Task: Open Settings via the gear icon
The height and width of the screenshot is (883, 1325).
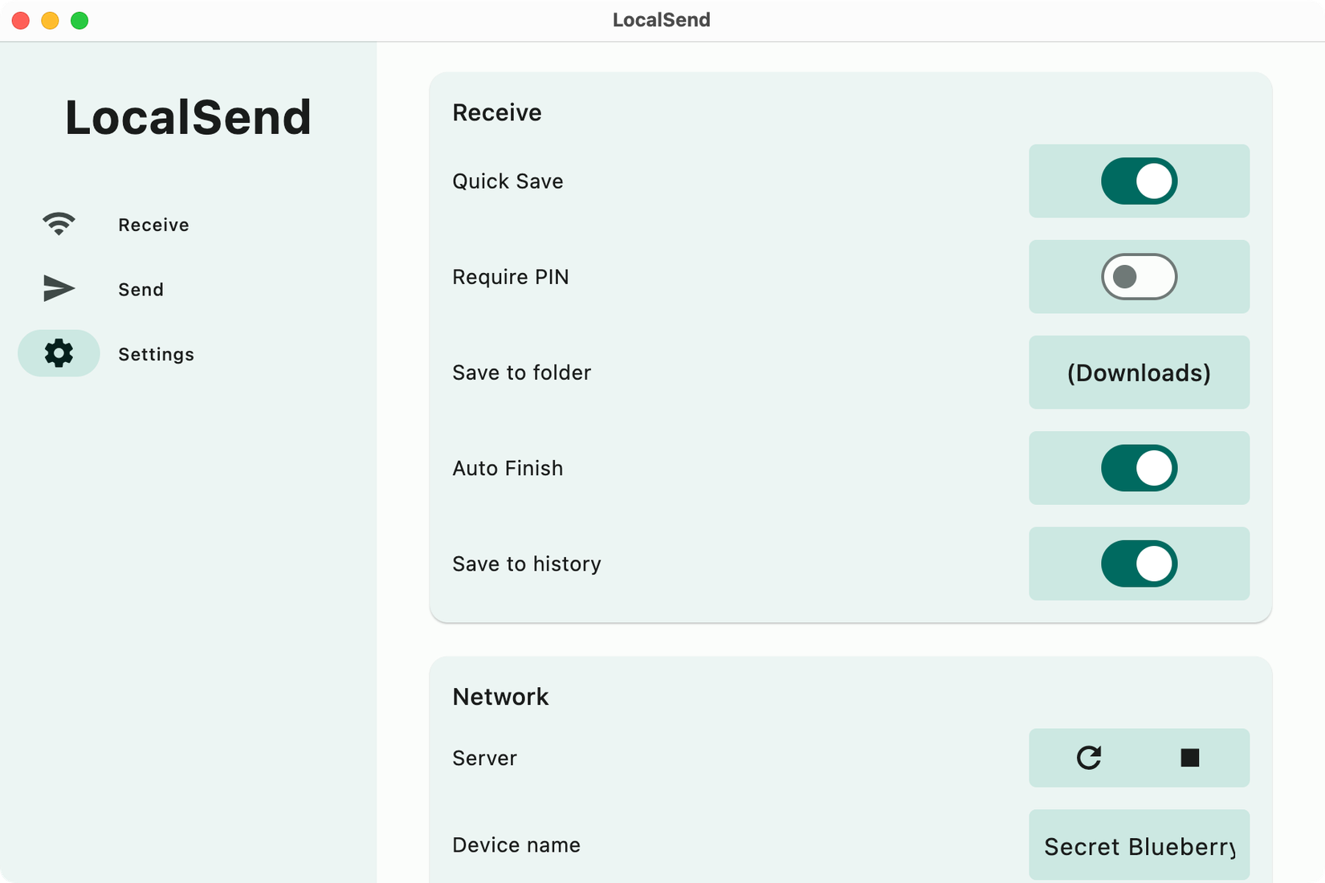Action: click(x=57, y=353)
